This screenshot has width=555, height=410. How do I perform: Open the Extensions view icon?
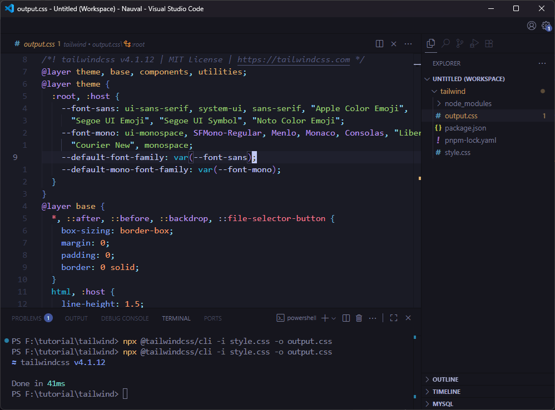pyautogui.click(x=489, y=43)
